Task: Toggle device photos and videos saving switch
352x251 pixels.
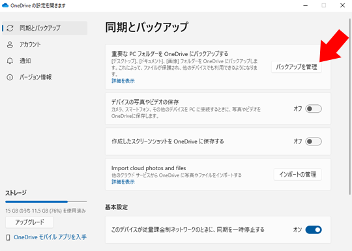Action: (314, 109)
